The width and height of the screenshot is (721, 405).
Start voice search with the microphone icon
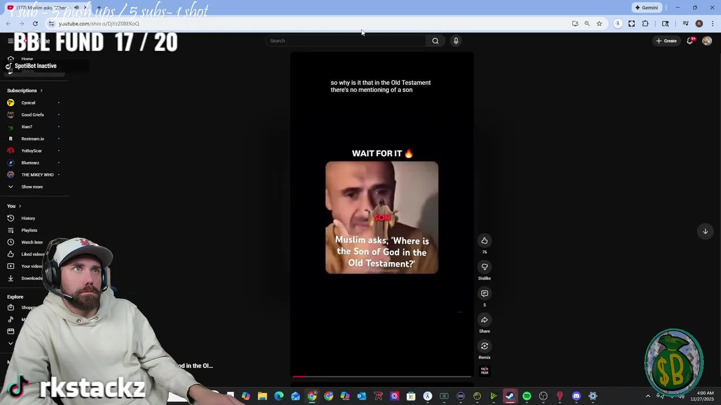click(456, 40)
